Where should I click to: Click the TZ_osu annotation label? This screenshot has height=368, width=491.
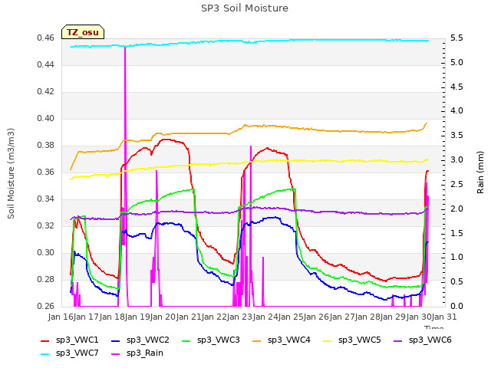pos(83,32)
